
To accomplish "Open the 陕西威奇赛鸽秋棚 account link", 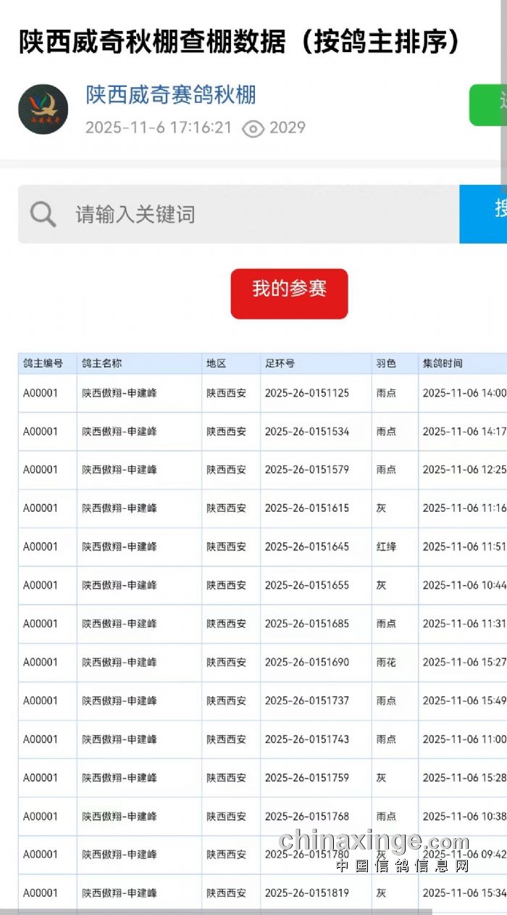I will (x=171, y=94).
